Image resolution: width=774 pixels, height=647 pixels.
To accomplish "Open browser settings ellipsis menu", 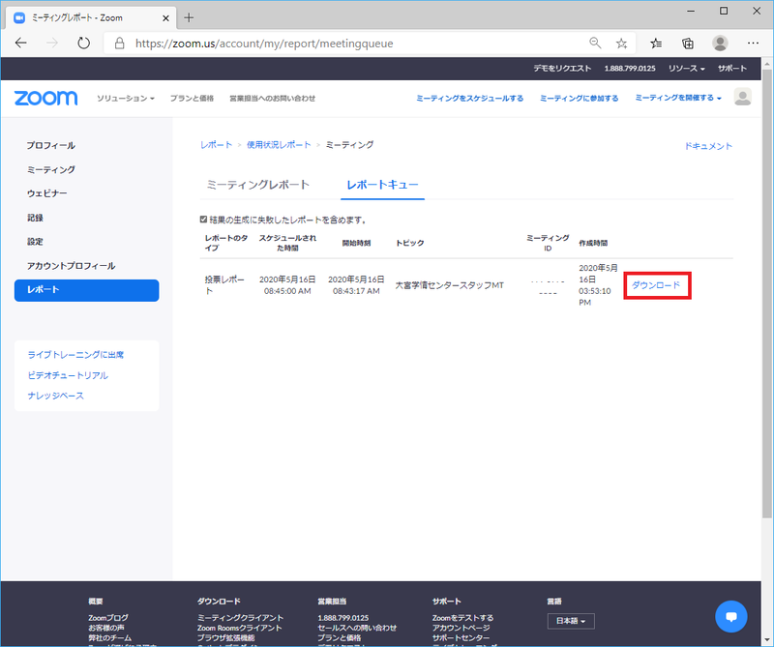I will pos(754,44).
